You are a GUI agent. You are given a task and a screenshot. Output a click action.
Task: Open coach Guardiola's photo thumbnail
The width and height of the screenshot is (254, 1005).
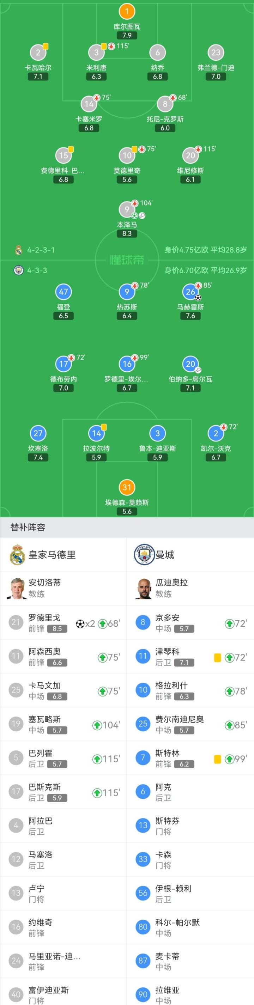click(144, 588)
